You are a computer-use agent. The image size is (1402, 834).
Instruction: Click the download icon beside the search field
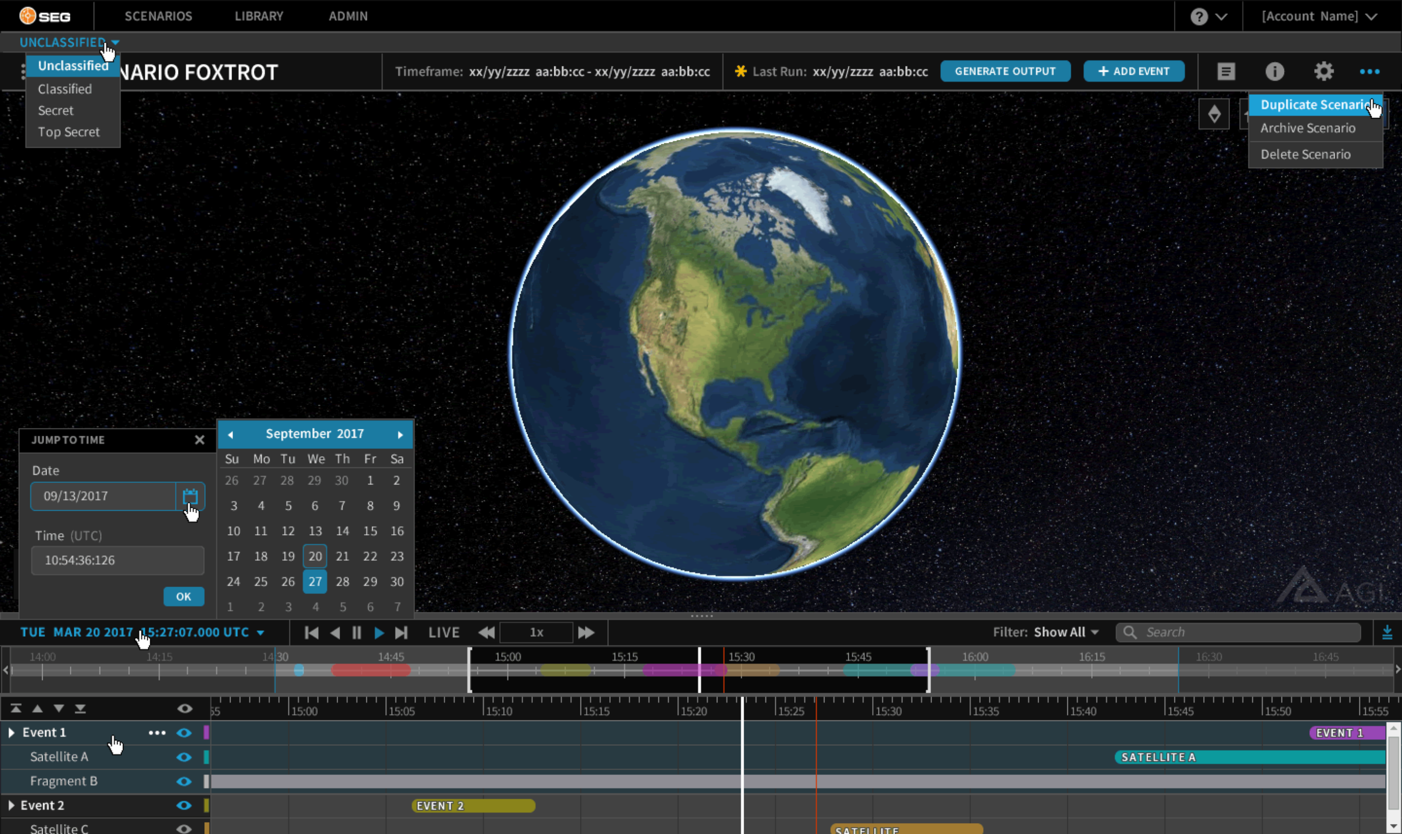click(x=1387, y=633)
